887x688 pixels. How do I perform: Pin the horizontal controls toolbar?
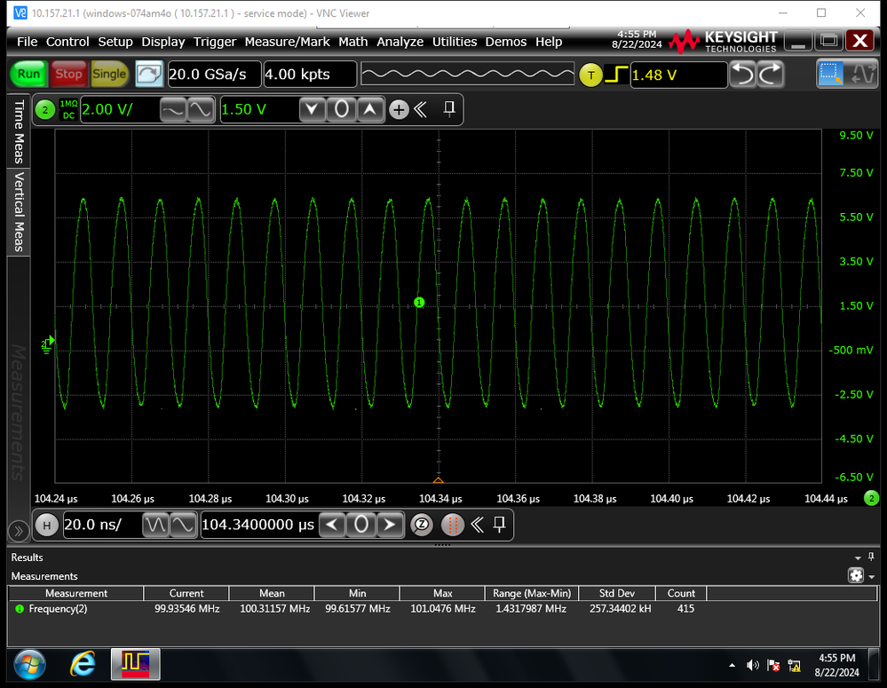pos(499,525)
